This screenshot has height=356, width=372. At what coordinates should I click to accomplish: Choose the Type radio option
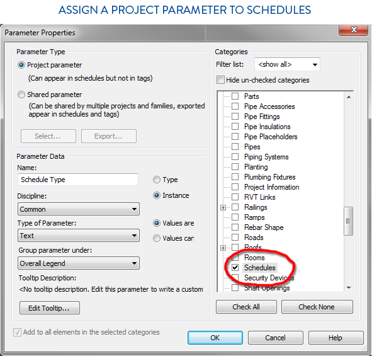pyautogui.click(x=157, y=180)
